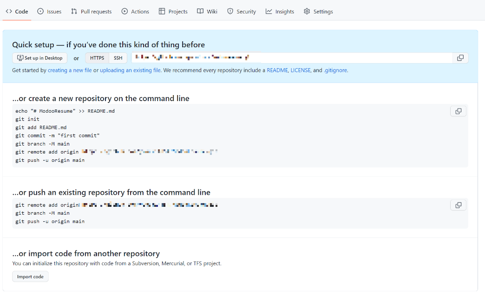
Task: Open the Issues tab
Action: pos(49,12)
